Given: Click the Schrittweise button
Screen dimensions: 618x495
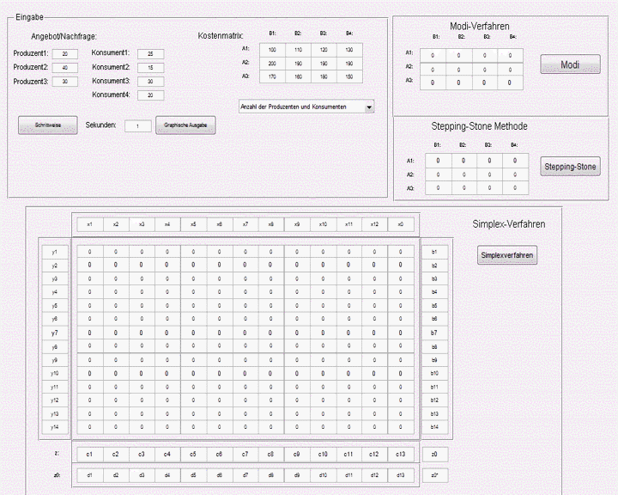Looking at the screenshot, I should pos(48,125).
